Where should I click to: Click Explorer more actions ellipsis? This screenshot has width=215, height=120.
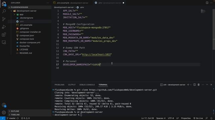(48, 3)
